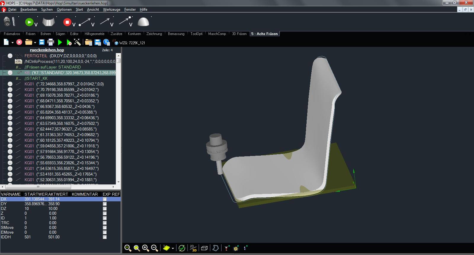The image size is (474, 255).
Task: Click the green play start macro icon
Action: click(29, 22)
